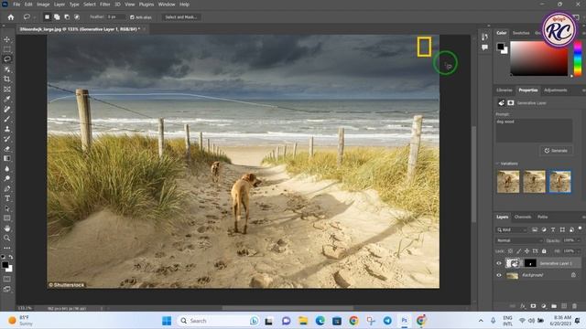Create a new group folder icon

pyautogui.click(x=554, y=306)
